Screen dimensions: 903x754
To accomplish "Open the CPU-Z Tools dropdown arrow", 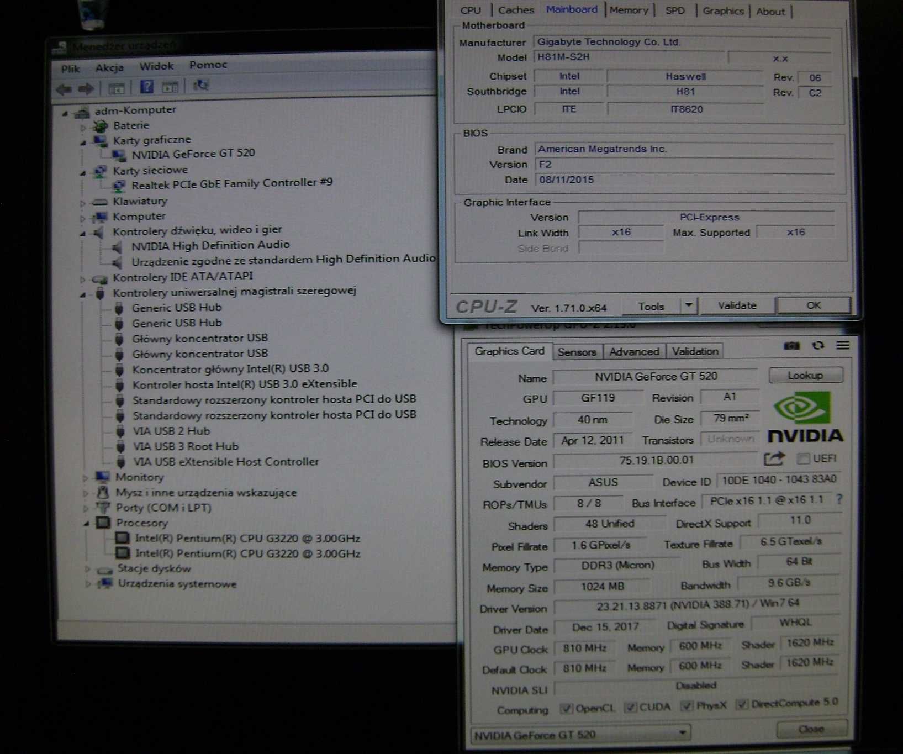I will [x=689, y=305].
